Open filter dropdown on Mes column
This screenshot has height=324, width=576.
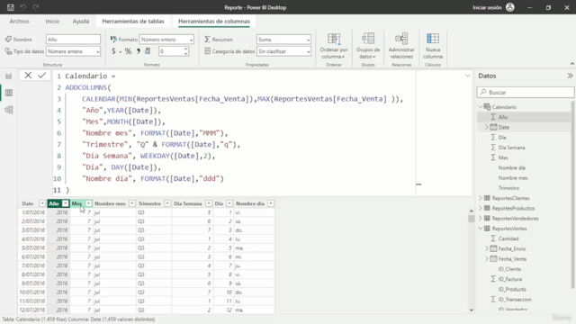point(88,203)
